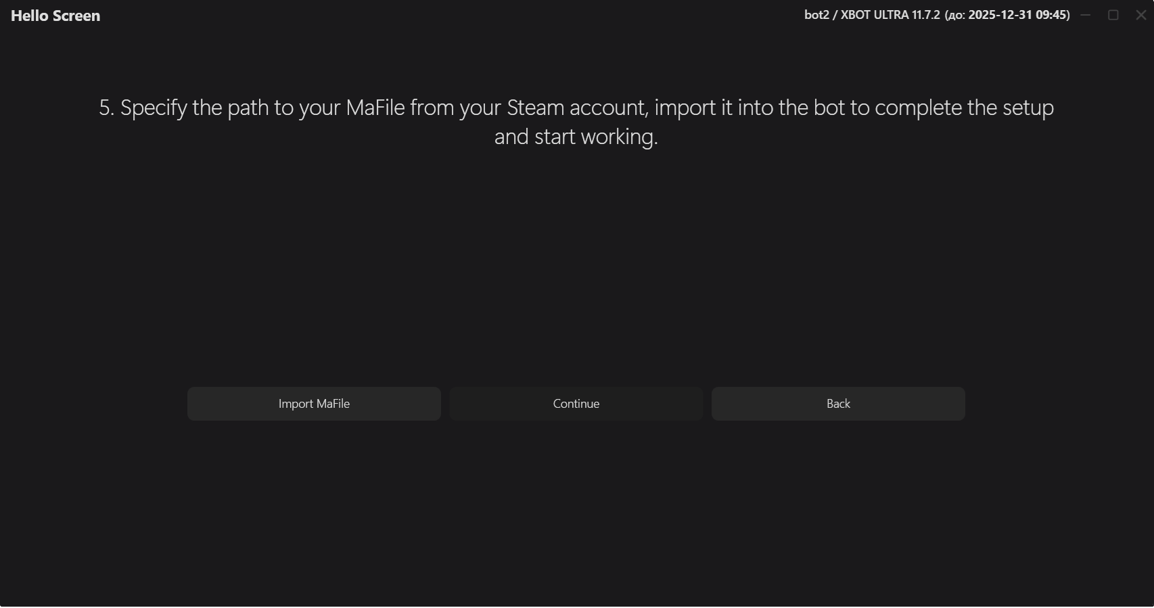Click the 'and start working.' text line
The height and width of the screenshot is (608, 1154).
pyautogui.click(x=576, y=137)
